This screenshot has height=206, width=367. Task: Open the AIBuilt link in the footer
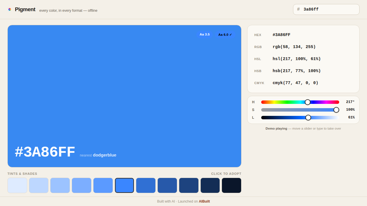click(x=204, y=201)
